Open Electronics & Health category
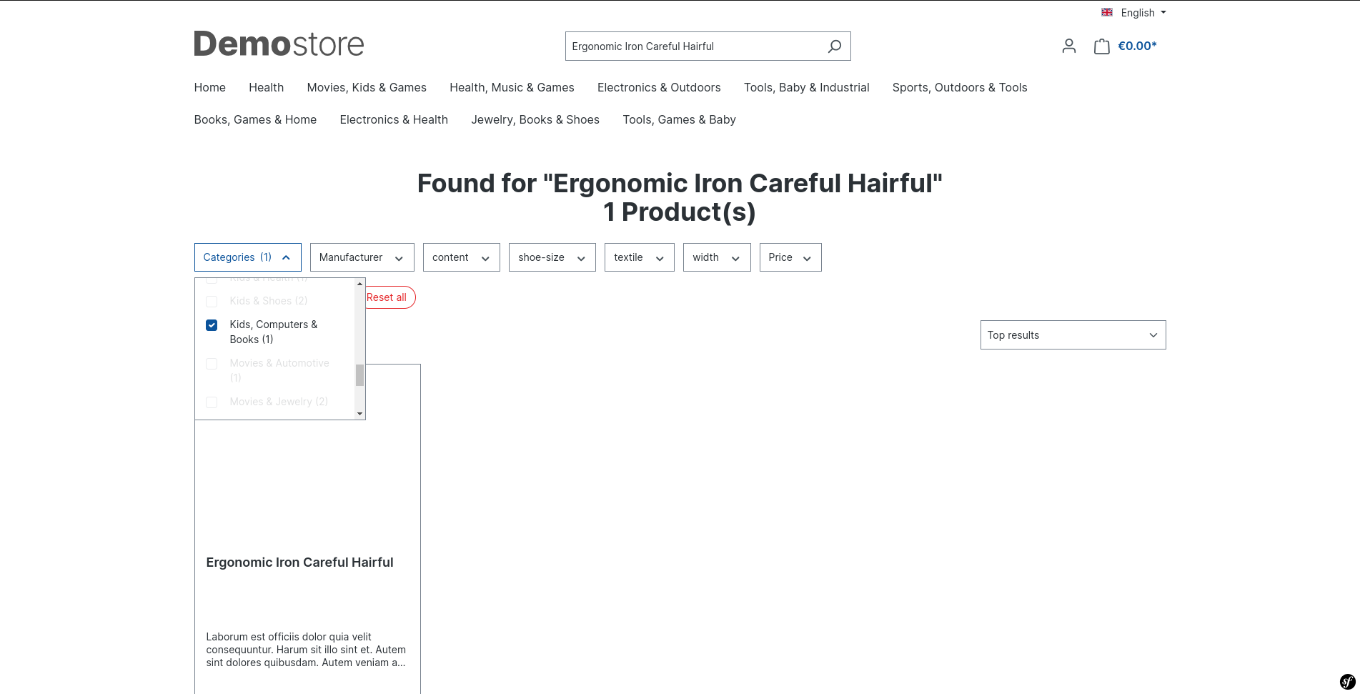Screen dimensions: 1360x694 pos(394,119)
